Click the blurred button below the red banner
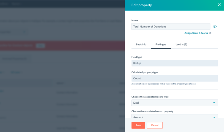224x132 pixels. click(x=15, y=59)
